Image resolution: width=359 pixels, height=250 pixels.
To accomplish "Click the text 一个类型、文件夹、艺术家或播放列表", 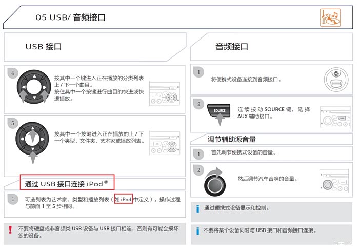I will click(x=100, y=141).
